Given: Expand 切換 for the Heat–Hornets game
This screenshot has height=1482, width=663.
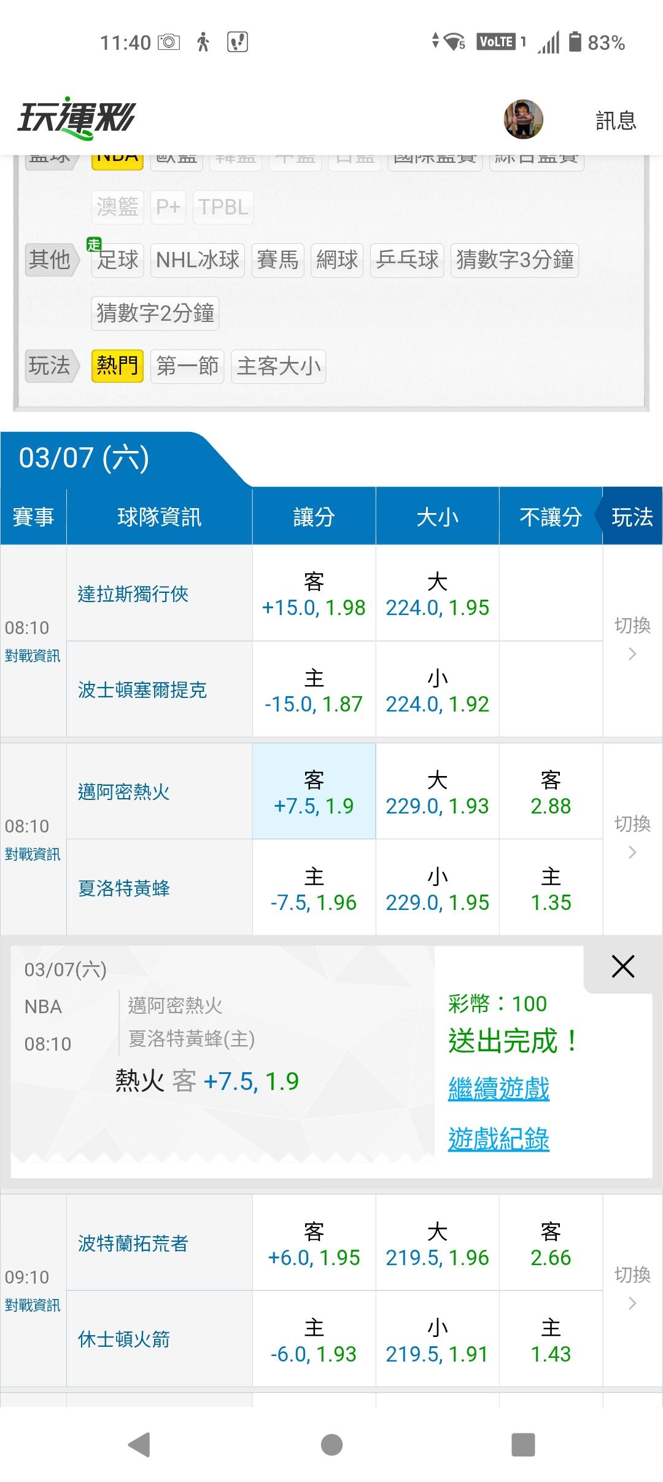Looking at the screenshot, I should pyautogui.click(x=632, y=837).
